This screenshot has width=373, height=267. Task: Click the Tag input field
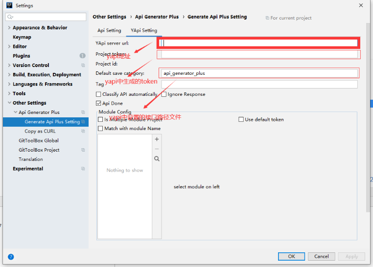point(259,84)
